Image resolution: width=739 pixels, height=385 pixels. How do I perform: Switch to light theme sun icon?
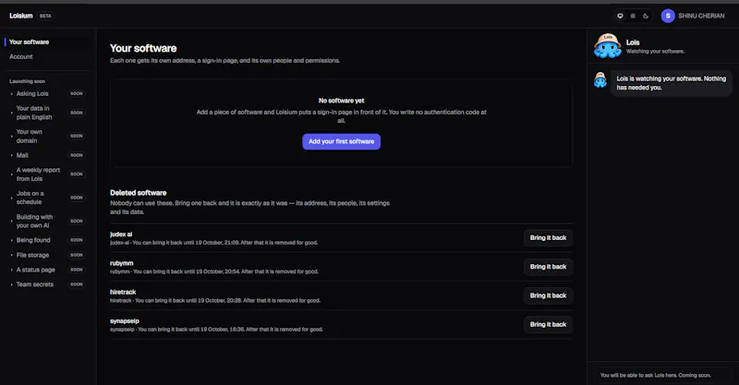point(633,16)
